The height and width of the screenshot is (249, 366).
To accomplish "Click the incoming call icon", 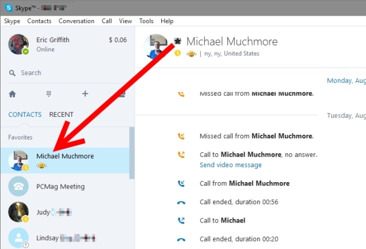I will pos(181,183).
